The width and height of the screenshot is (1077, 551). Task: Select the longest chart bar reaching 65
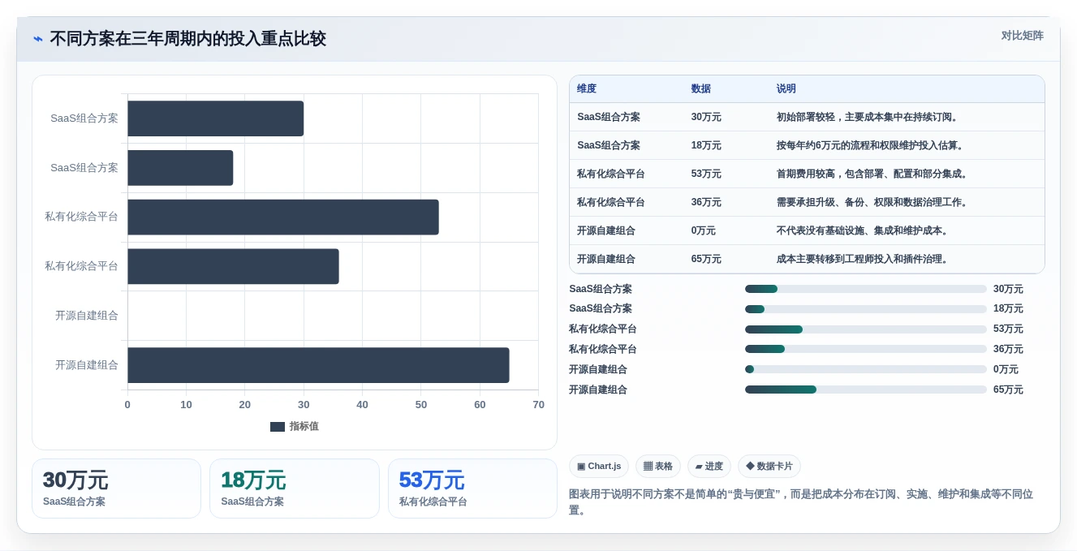click(x=318, y=365)
